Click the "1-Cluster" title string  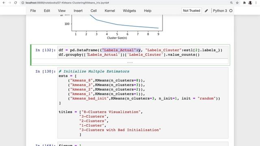tap(91, 125)
